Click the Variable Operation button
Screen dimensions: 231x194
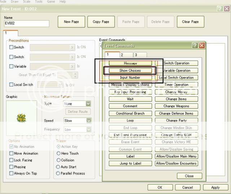click(176, 70)
